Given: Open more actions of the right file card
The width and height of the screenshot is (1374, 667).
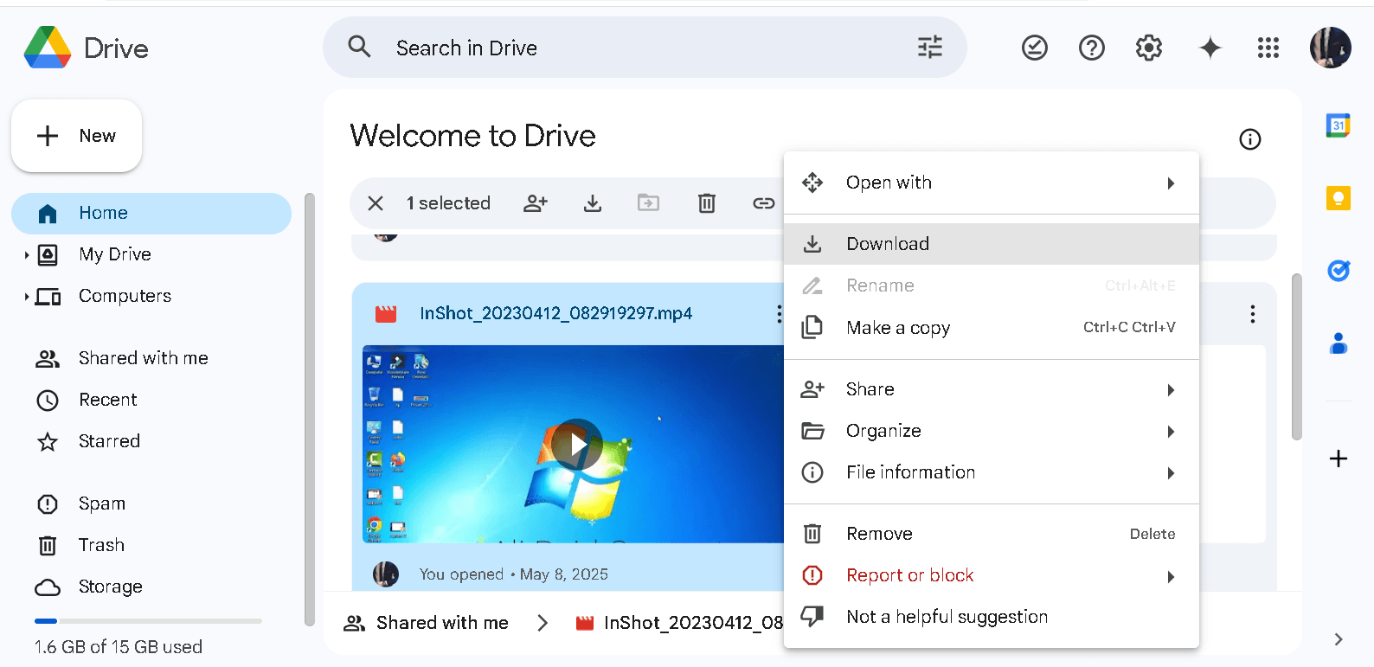Looking at the screenshot, I should click(1252, 314).
